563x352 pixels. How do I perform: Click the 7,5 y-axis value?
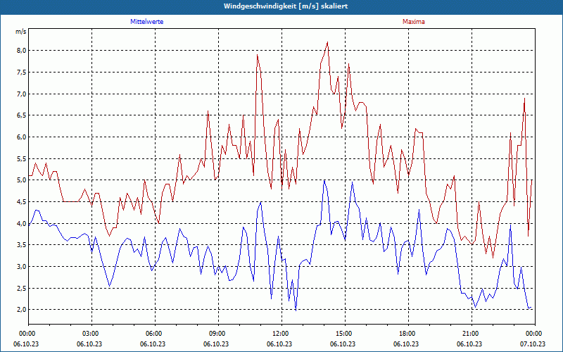[22, 73]
